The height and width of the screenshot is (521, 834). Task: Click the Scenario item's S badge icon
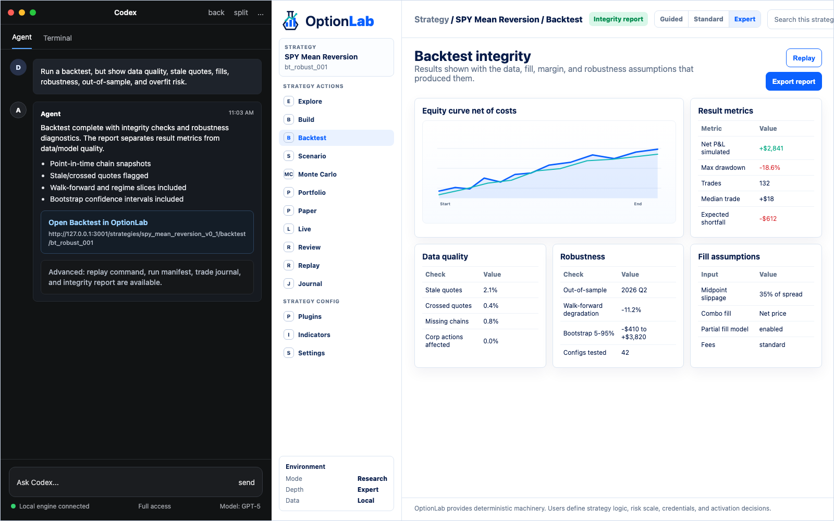coord(289,156)
